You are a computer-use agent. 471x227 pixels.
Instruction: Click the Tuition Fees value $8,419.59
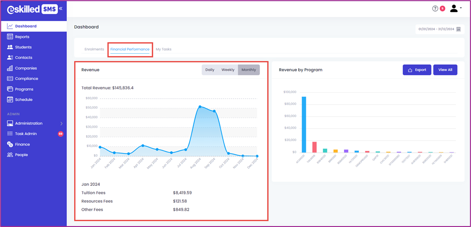point(182,193)
